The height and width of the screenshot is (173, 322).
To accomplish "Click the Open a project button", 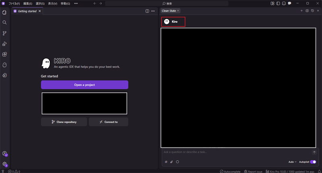I will (x=85, y=85).
